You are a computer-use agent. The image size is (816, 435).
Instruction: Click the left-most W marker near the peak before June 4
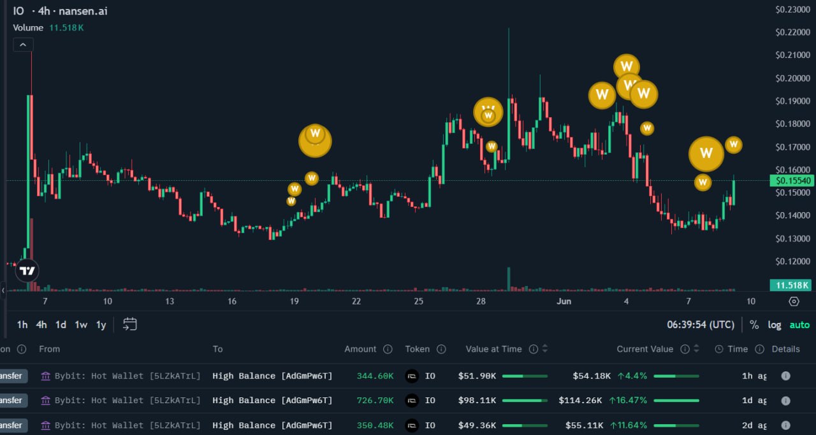pos(602,96)
